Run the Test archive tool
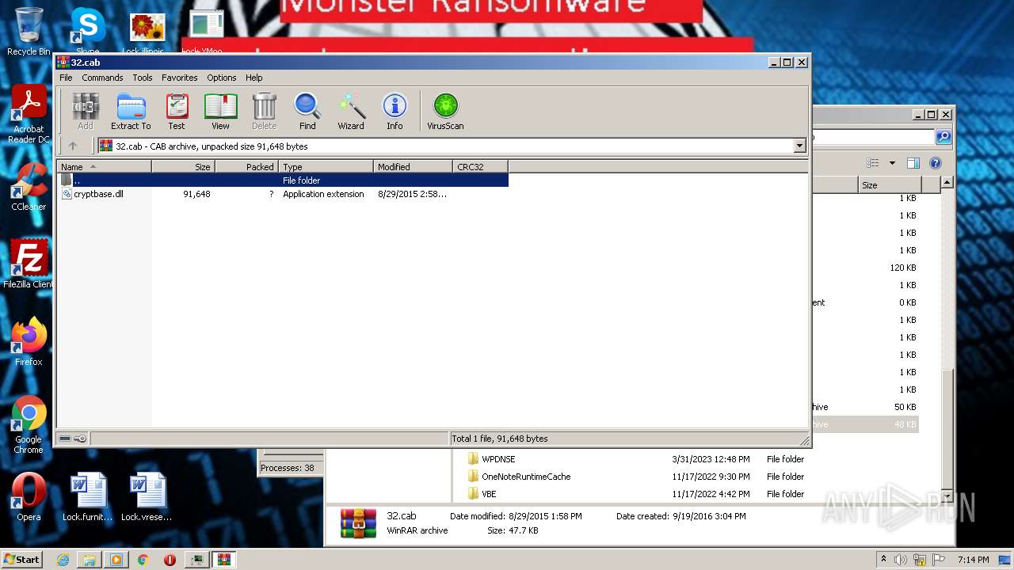The width and height of the screenshot is (1014, 570). click(177, 111)
